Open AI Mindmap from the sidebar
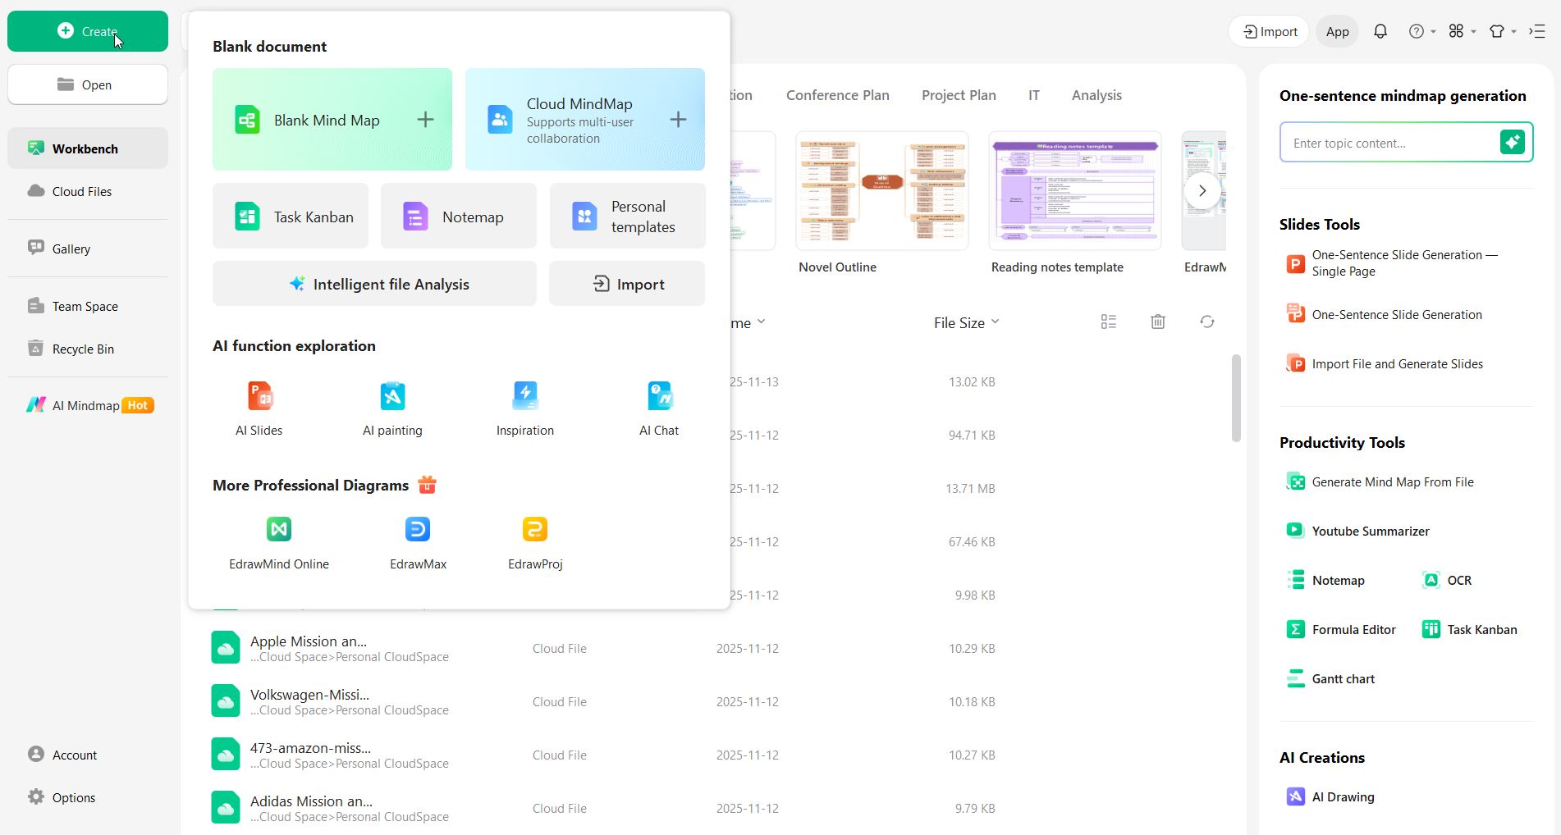Screen dimensions: 1561x835 [87, 404]
